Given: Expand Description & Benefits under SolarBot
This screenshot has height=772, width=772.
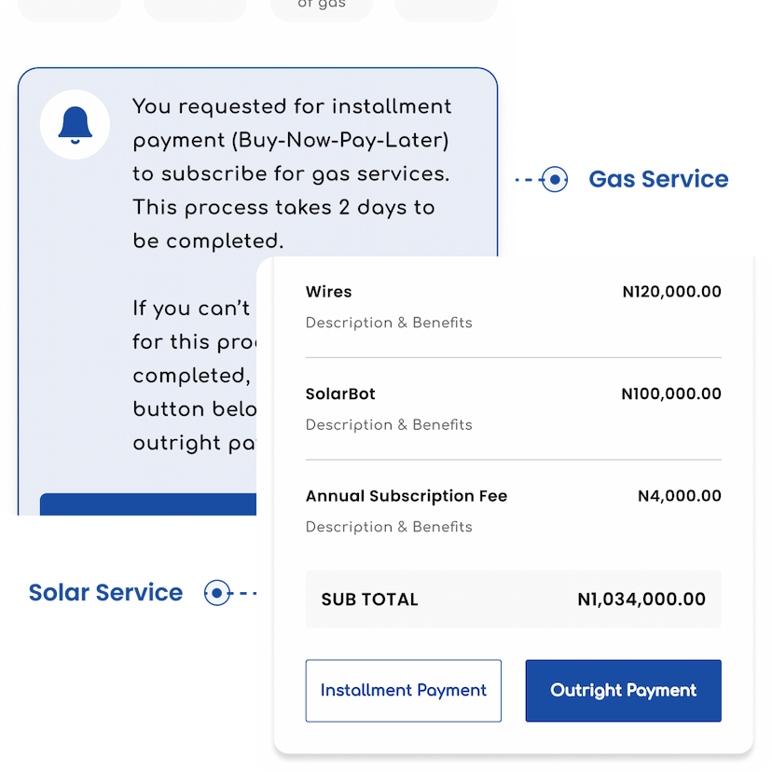Looking at the screenshot, I should [x=389, y=425].
